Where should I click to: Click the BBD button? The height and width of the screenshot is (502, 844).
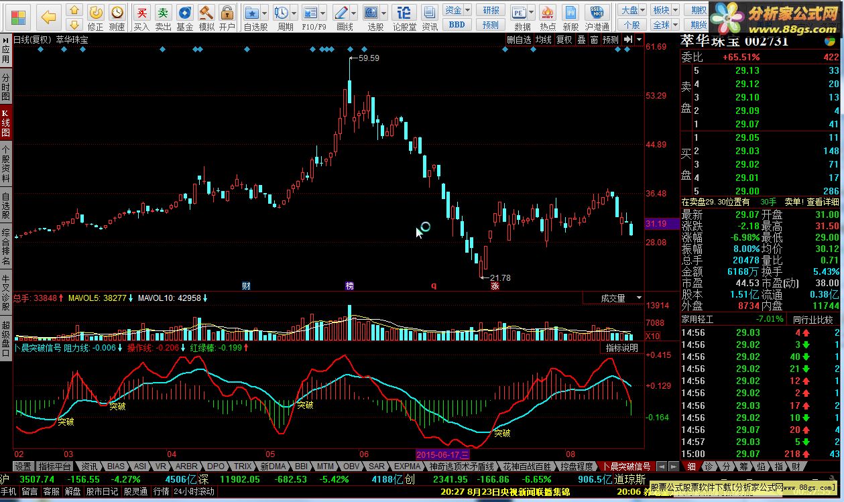[457, 25]
